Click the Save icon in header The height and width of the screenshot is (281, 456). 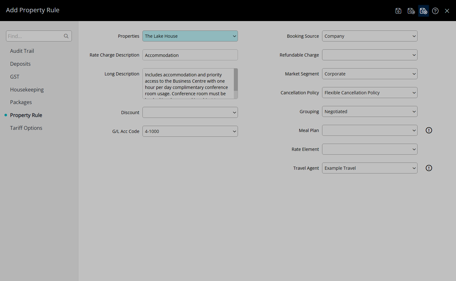click(x=398, y=11)
